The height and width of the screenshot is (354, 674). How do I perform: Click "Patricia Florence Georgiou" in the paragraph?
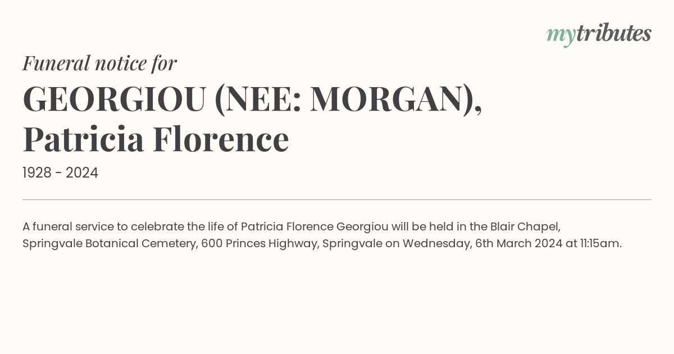pyautogui.click(x=315, y=227)
